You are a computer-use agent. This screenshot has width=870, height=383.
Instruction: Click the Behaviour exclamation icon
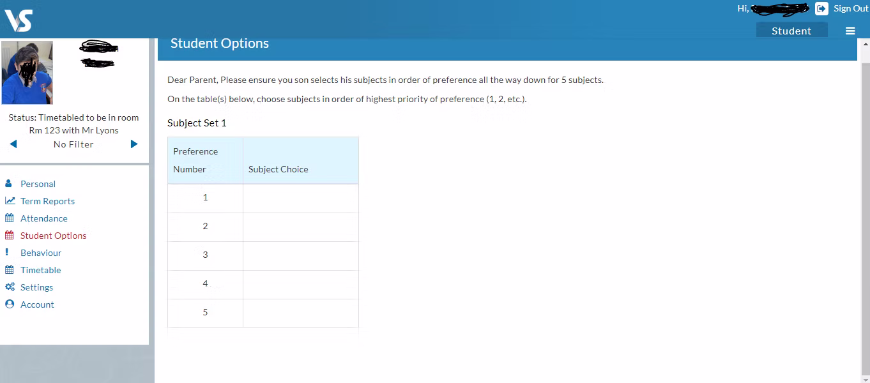pos(7,253)
